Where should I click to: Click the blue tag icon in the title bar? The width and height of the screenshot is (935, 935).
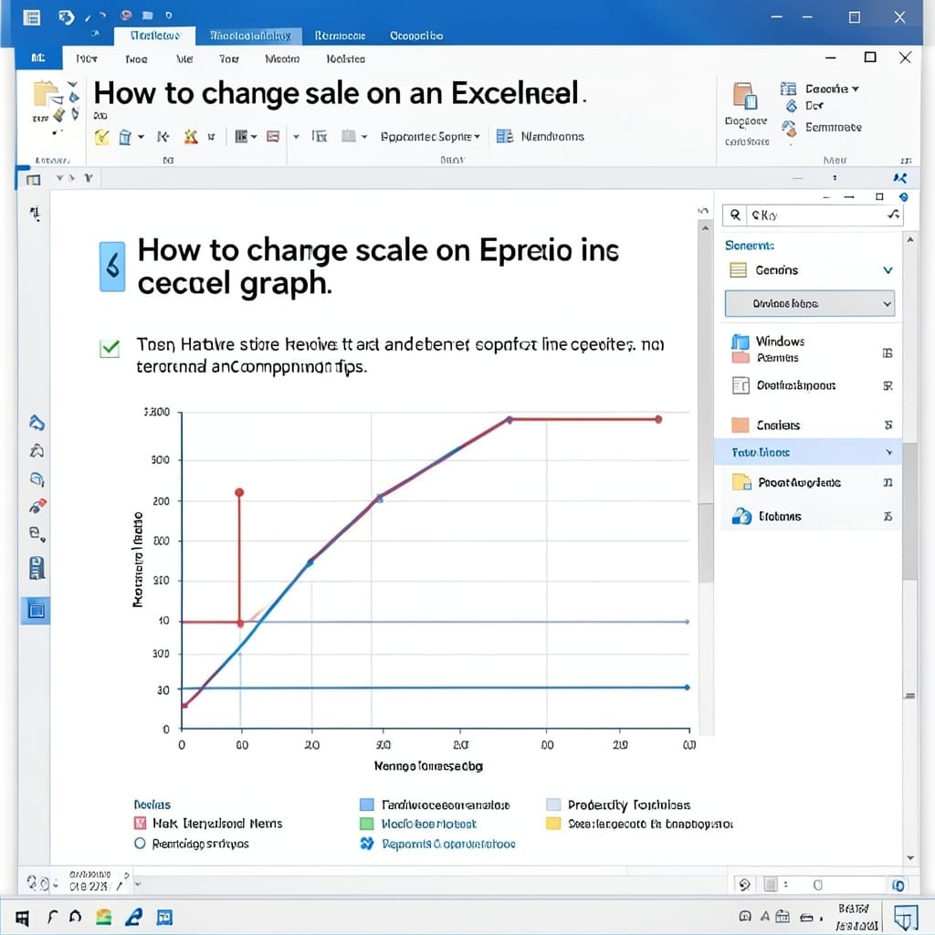(x=66, y=17)
